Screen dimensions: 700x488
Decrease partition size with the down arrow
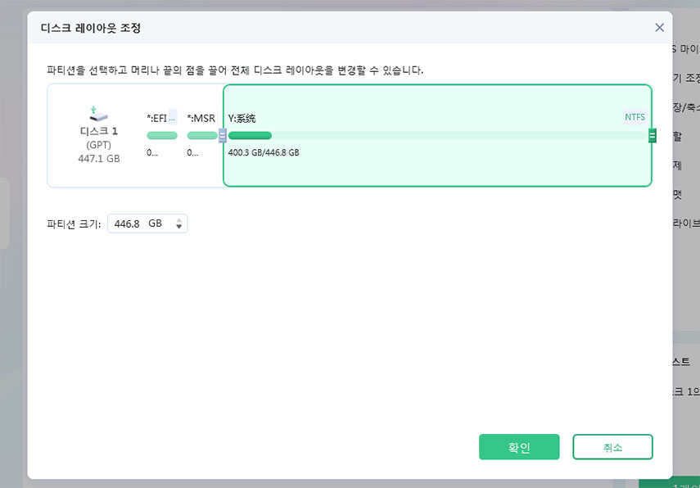179,228
